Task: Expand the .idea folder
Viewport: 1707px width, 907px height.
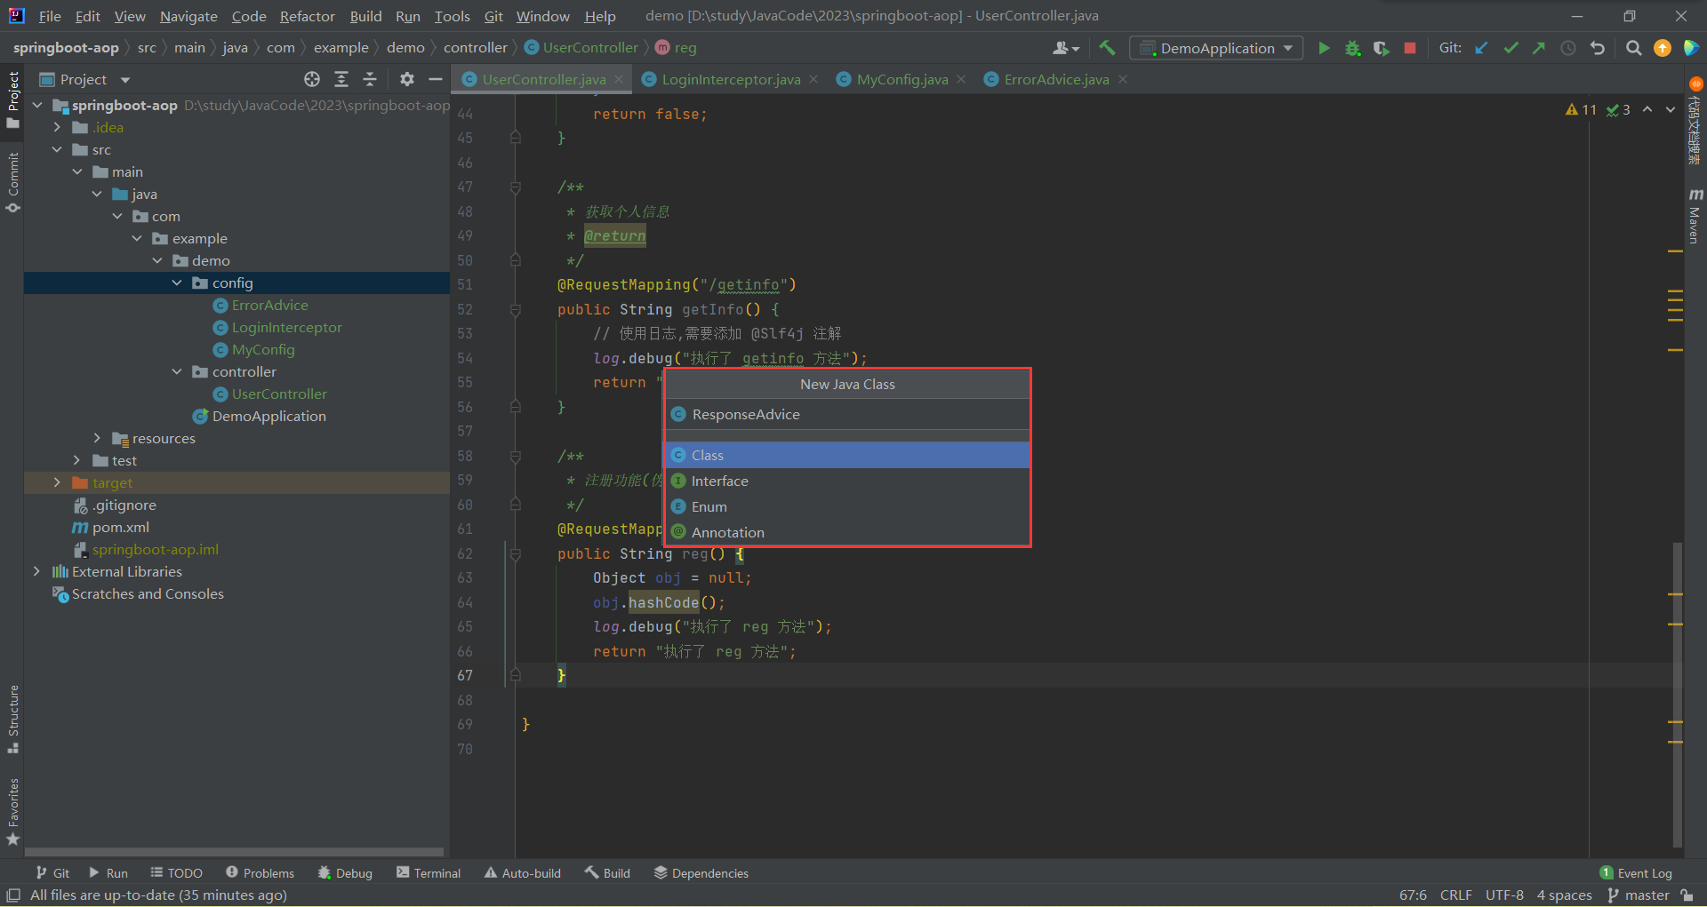Action: (x=57, y=127)
